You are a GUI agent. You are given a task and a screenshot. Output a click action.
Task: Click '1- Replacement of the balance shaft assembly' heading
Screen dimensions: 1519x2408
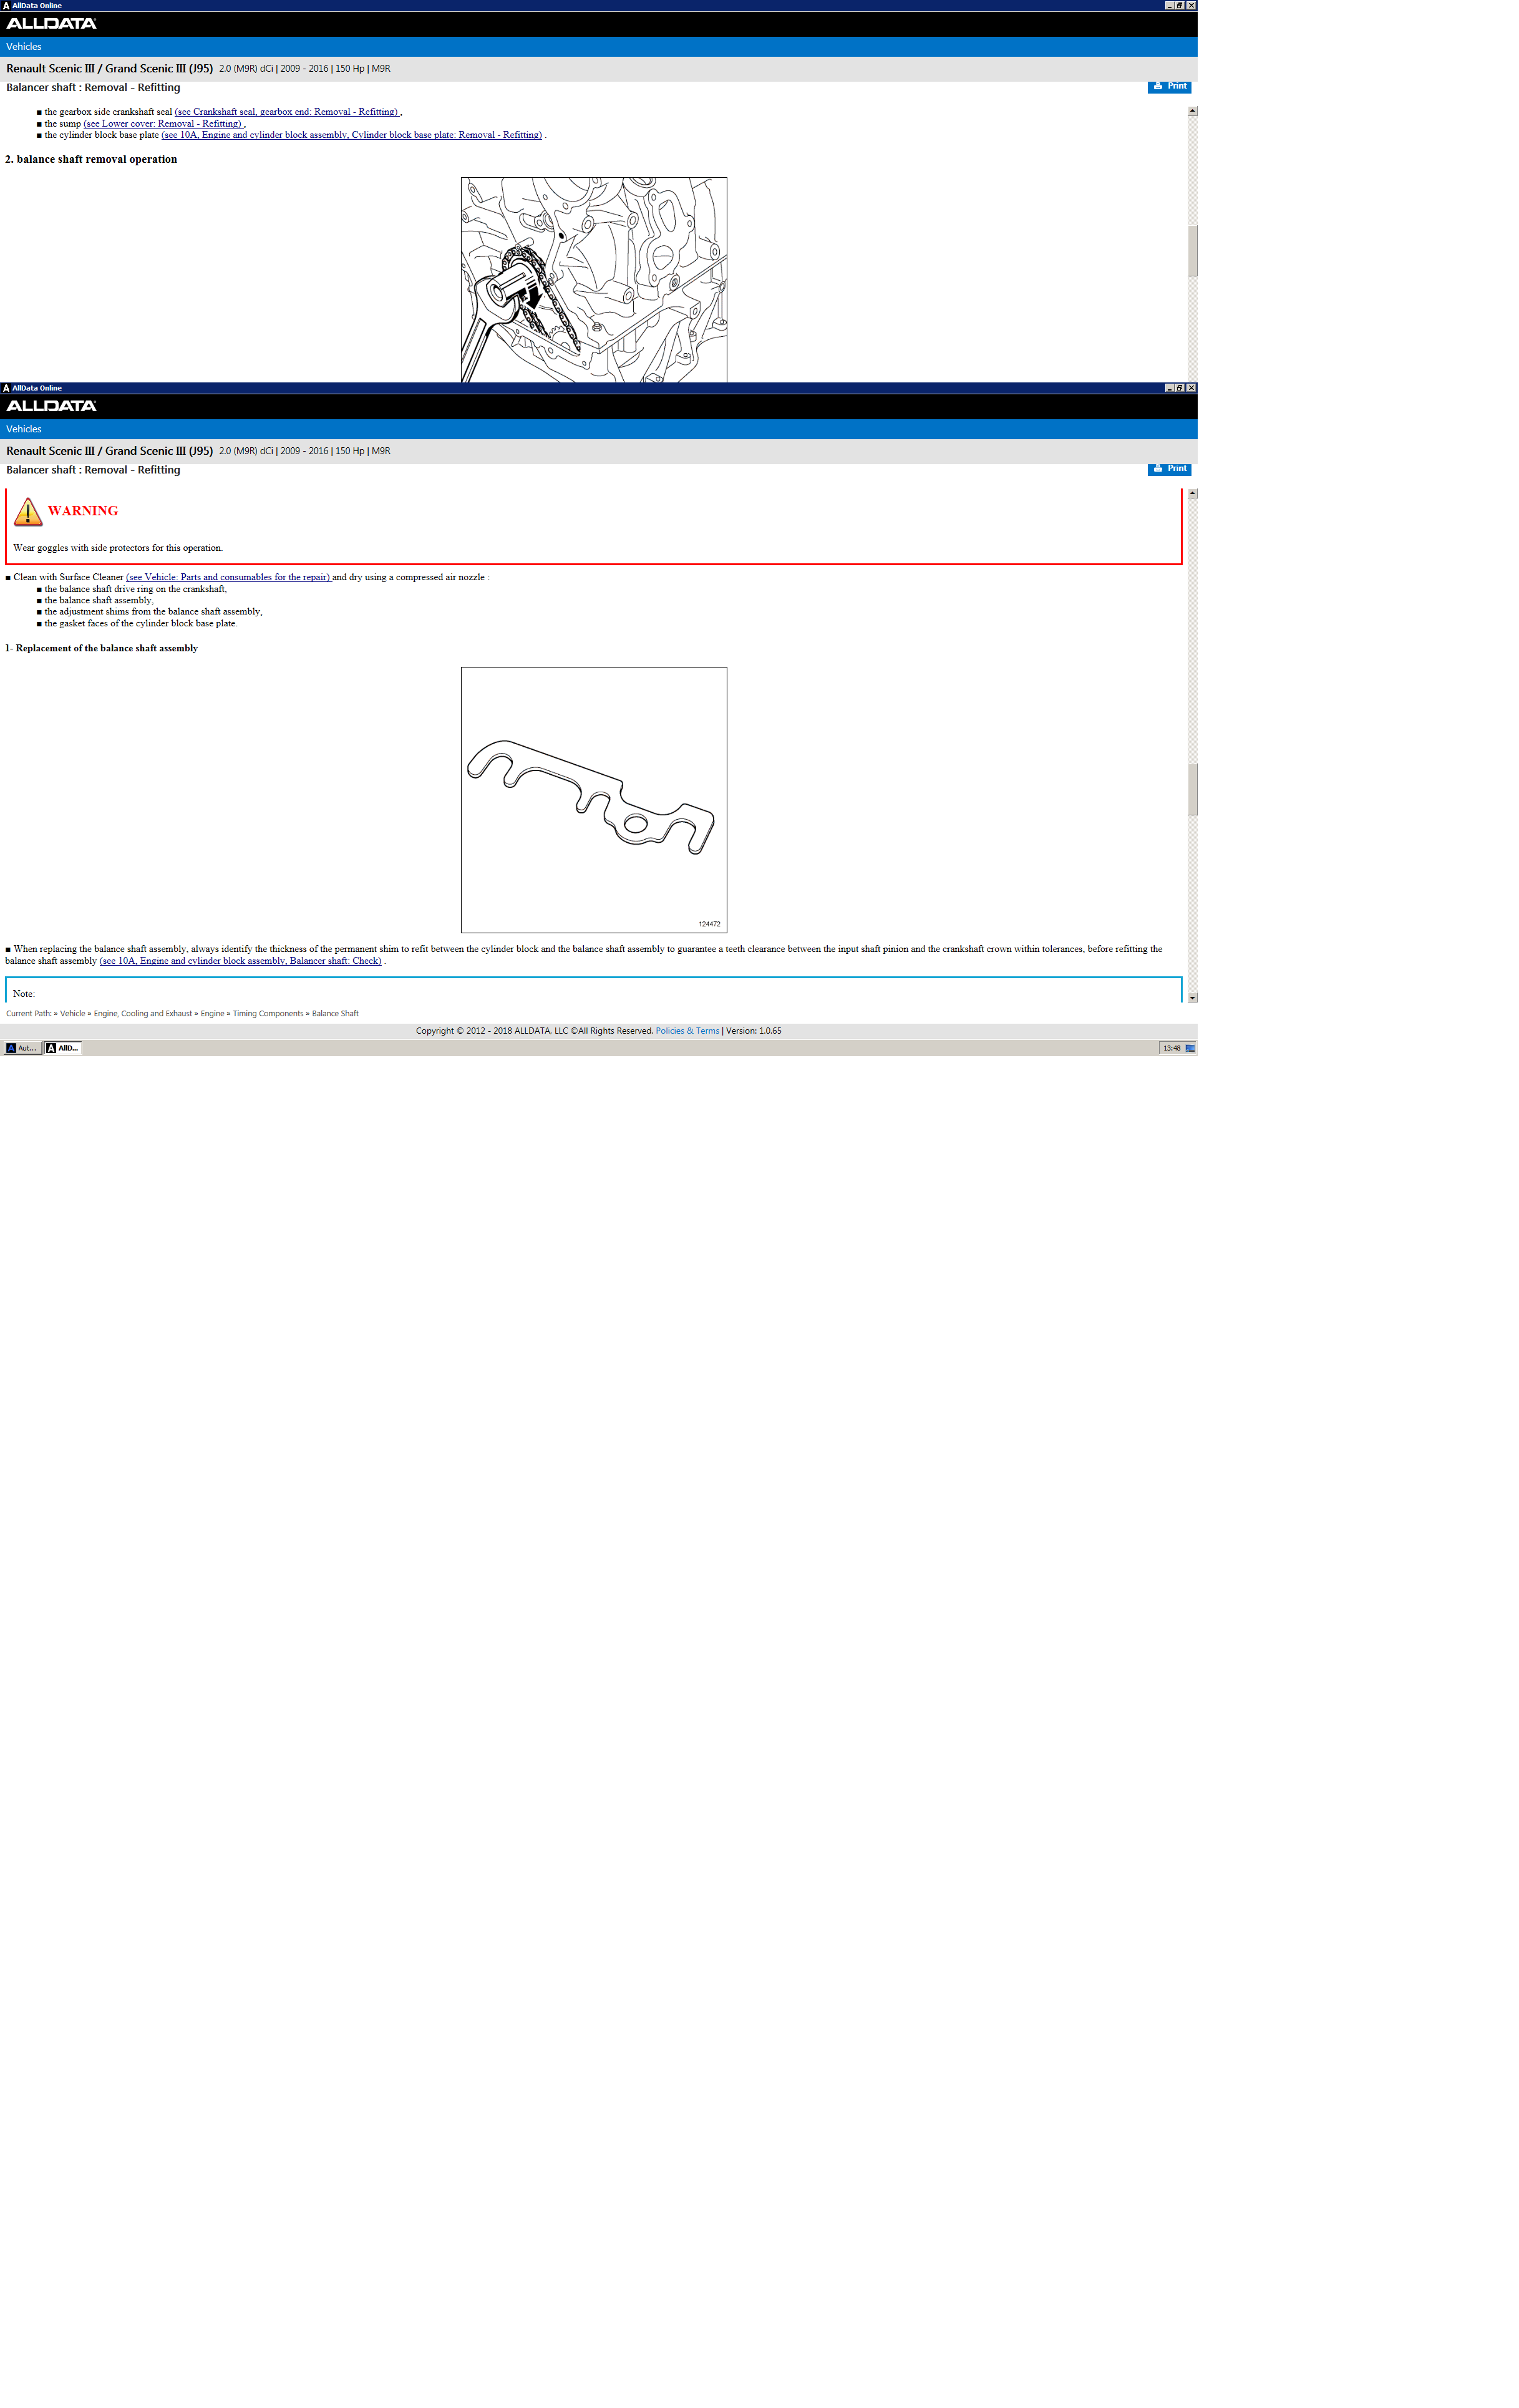pyautogui.click(x=101, y=648)
